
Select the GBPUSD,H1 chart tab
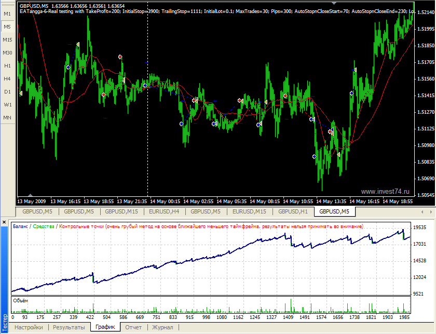[x=293, y=211]
